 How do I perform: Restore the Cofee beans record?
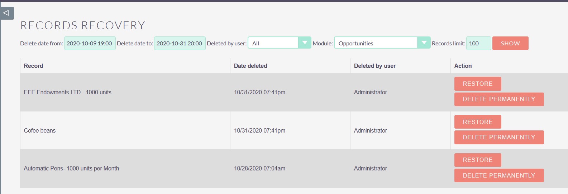(478, 122)
